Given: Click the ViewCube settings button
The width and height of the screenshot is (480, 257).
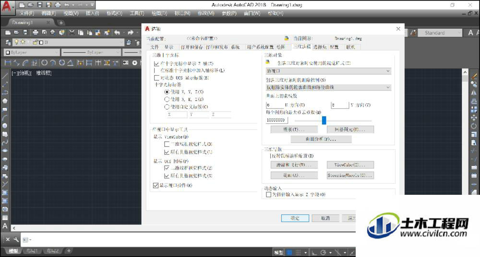Looking at the screenshot, I should pyautogui.click(x=350, y=165).
